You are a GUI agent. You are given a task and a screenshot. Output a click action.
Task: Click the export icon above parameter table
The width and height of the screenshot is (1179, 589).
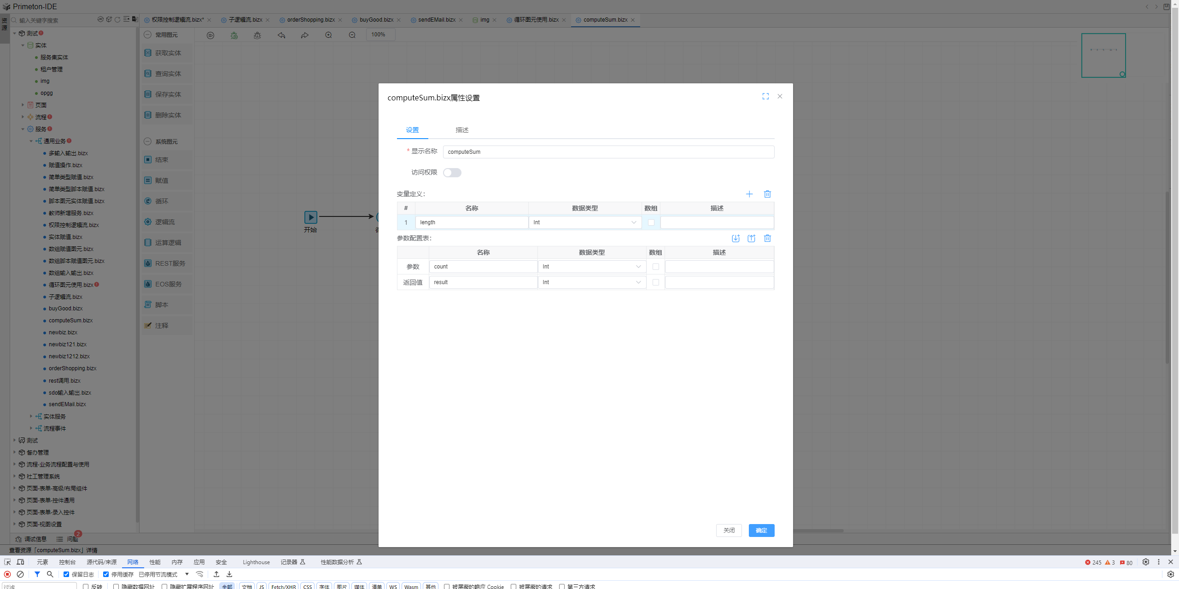[x=751, y=238]
